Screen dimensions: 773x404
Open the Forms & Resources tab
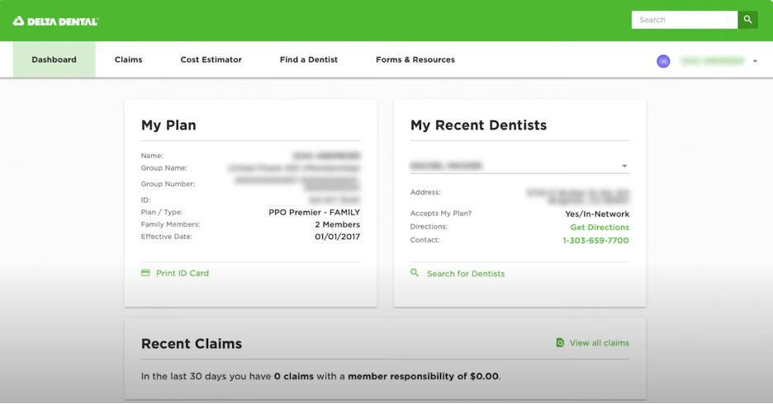(x=415, y=59)
